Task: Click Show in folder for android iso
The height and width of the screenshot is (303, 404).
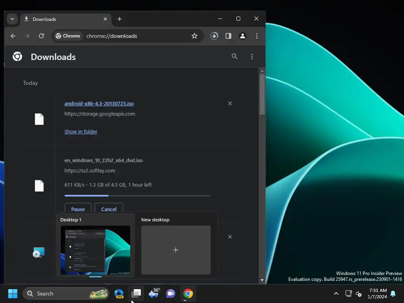Action: (80, 131)
